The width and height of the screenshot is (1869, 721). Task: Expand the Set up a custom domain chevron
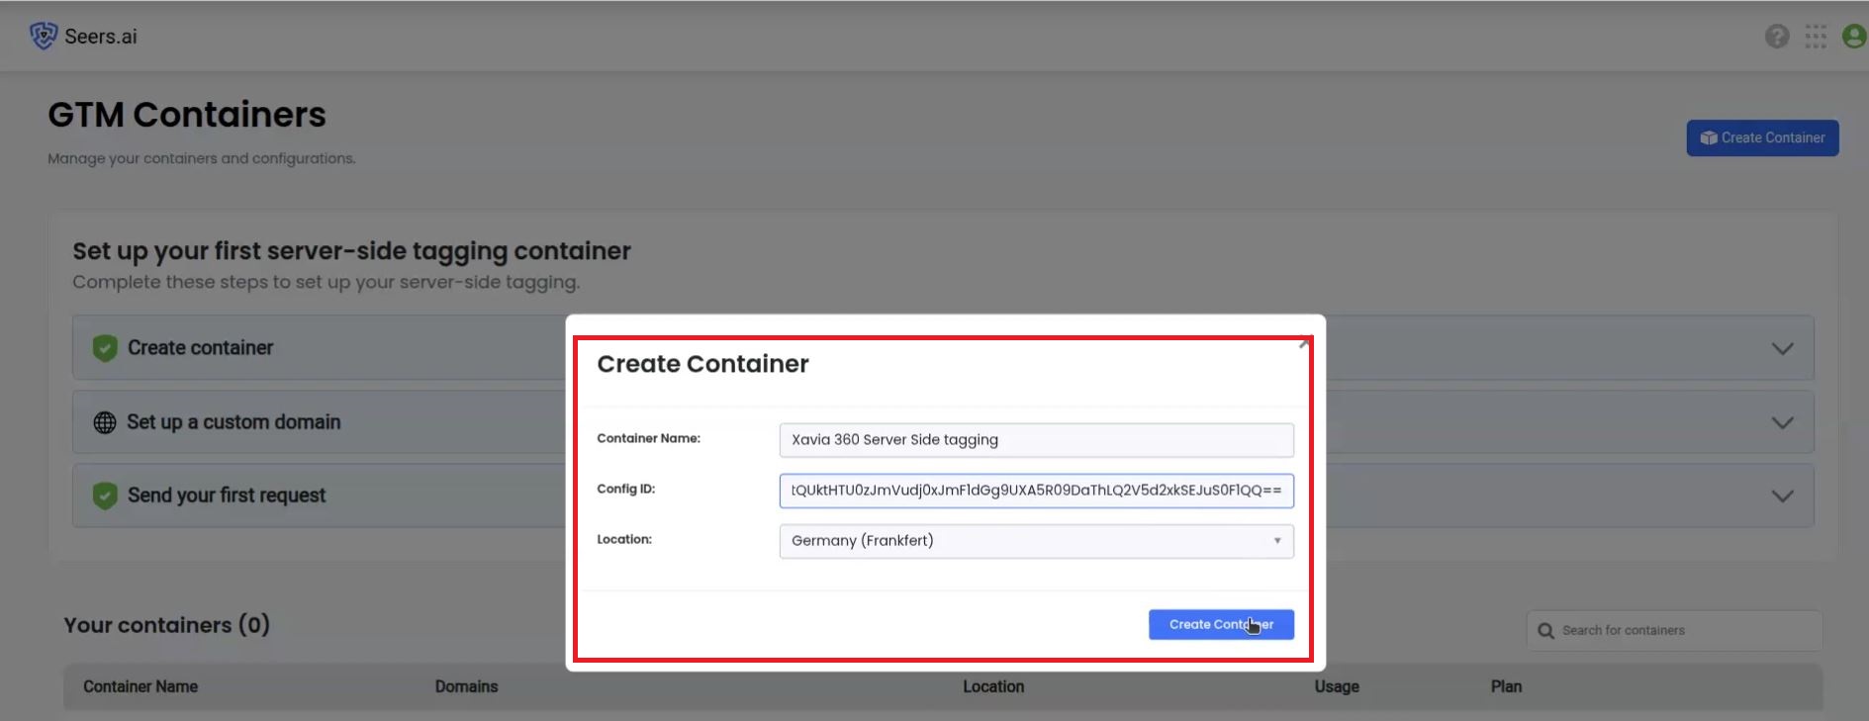pyautogui.click(x=1782, y=423)
